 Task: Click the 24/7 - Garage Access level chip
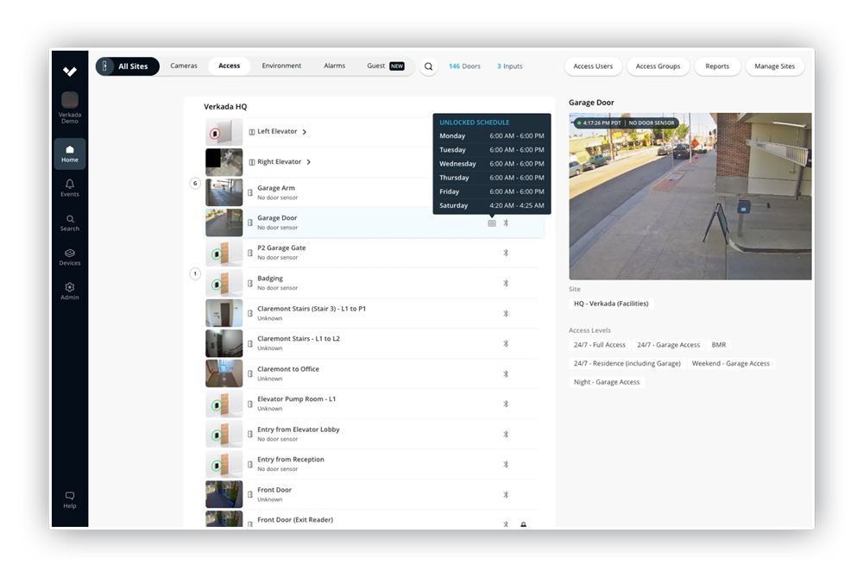pyautogui.click(x=668, y=345)
